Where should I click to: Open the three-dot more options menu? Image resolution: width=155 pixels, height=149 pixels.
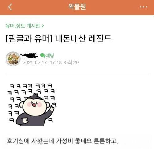[144, 7]
